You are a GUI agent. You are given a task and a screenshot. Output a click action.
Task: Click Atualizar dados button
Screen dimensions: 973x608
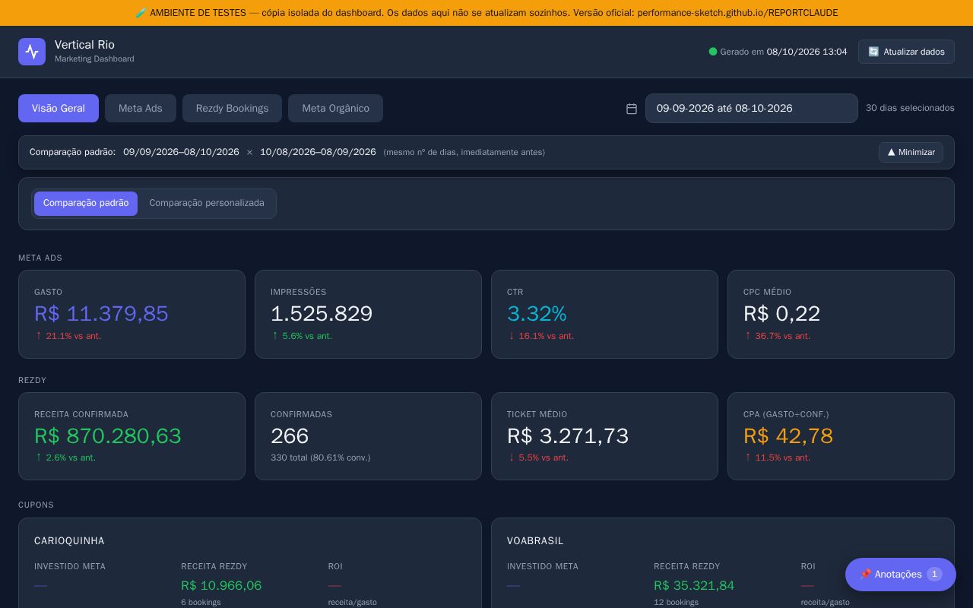pos(906,52)
